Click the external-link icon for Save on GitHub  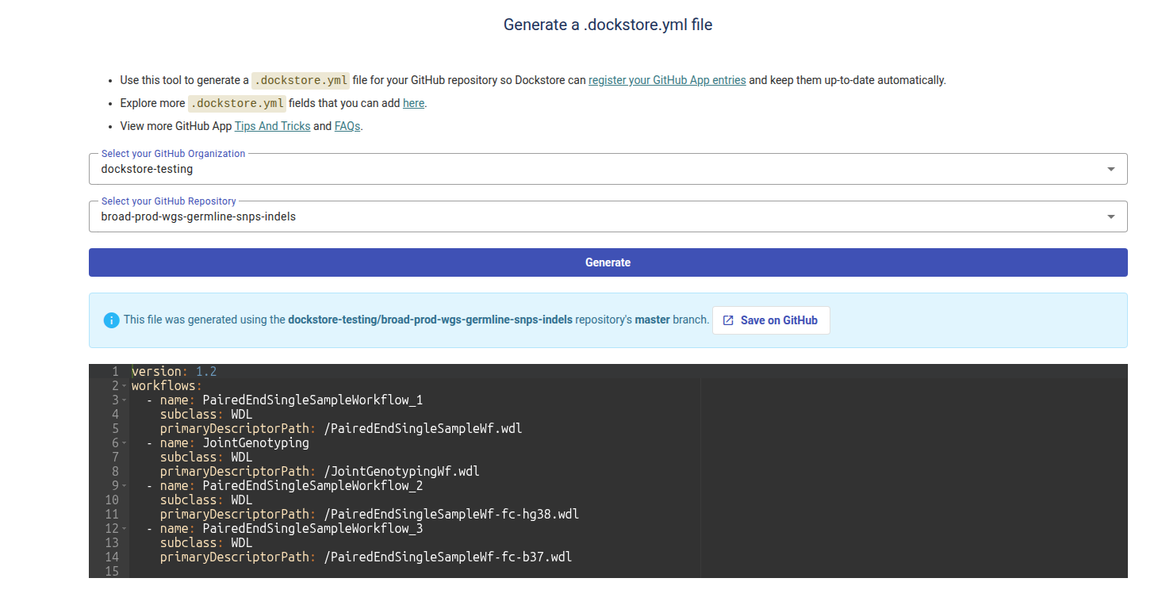(x=728, y=320)
